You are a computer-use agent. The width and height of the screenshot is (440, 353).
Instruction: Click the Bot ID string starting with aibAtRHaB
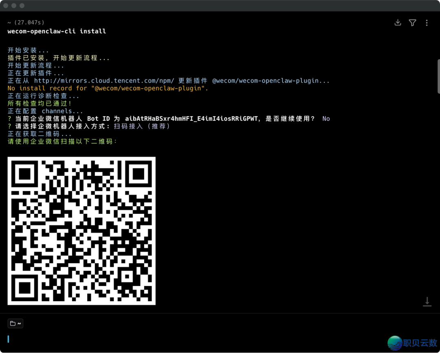(x=191, y=119)
